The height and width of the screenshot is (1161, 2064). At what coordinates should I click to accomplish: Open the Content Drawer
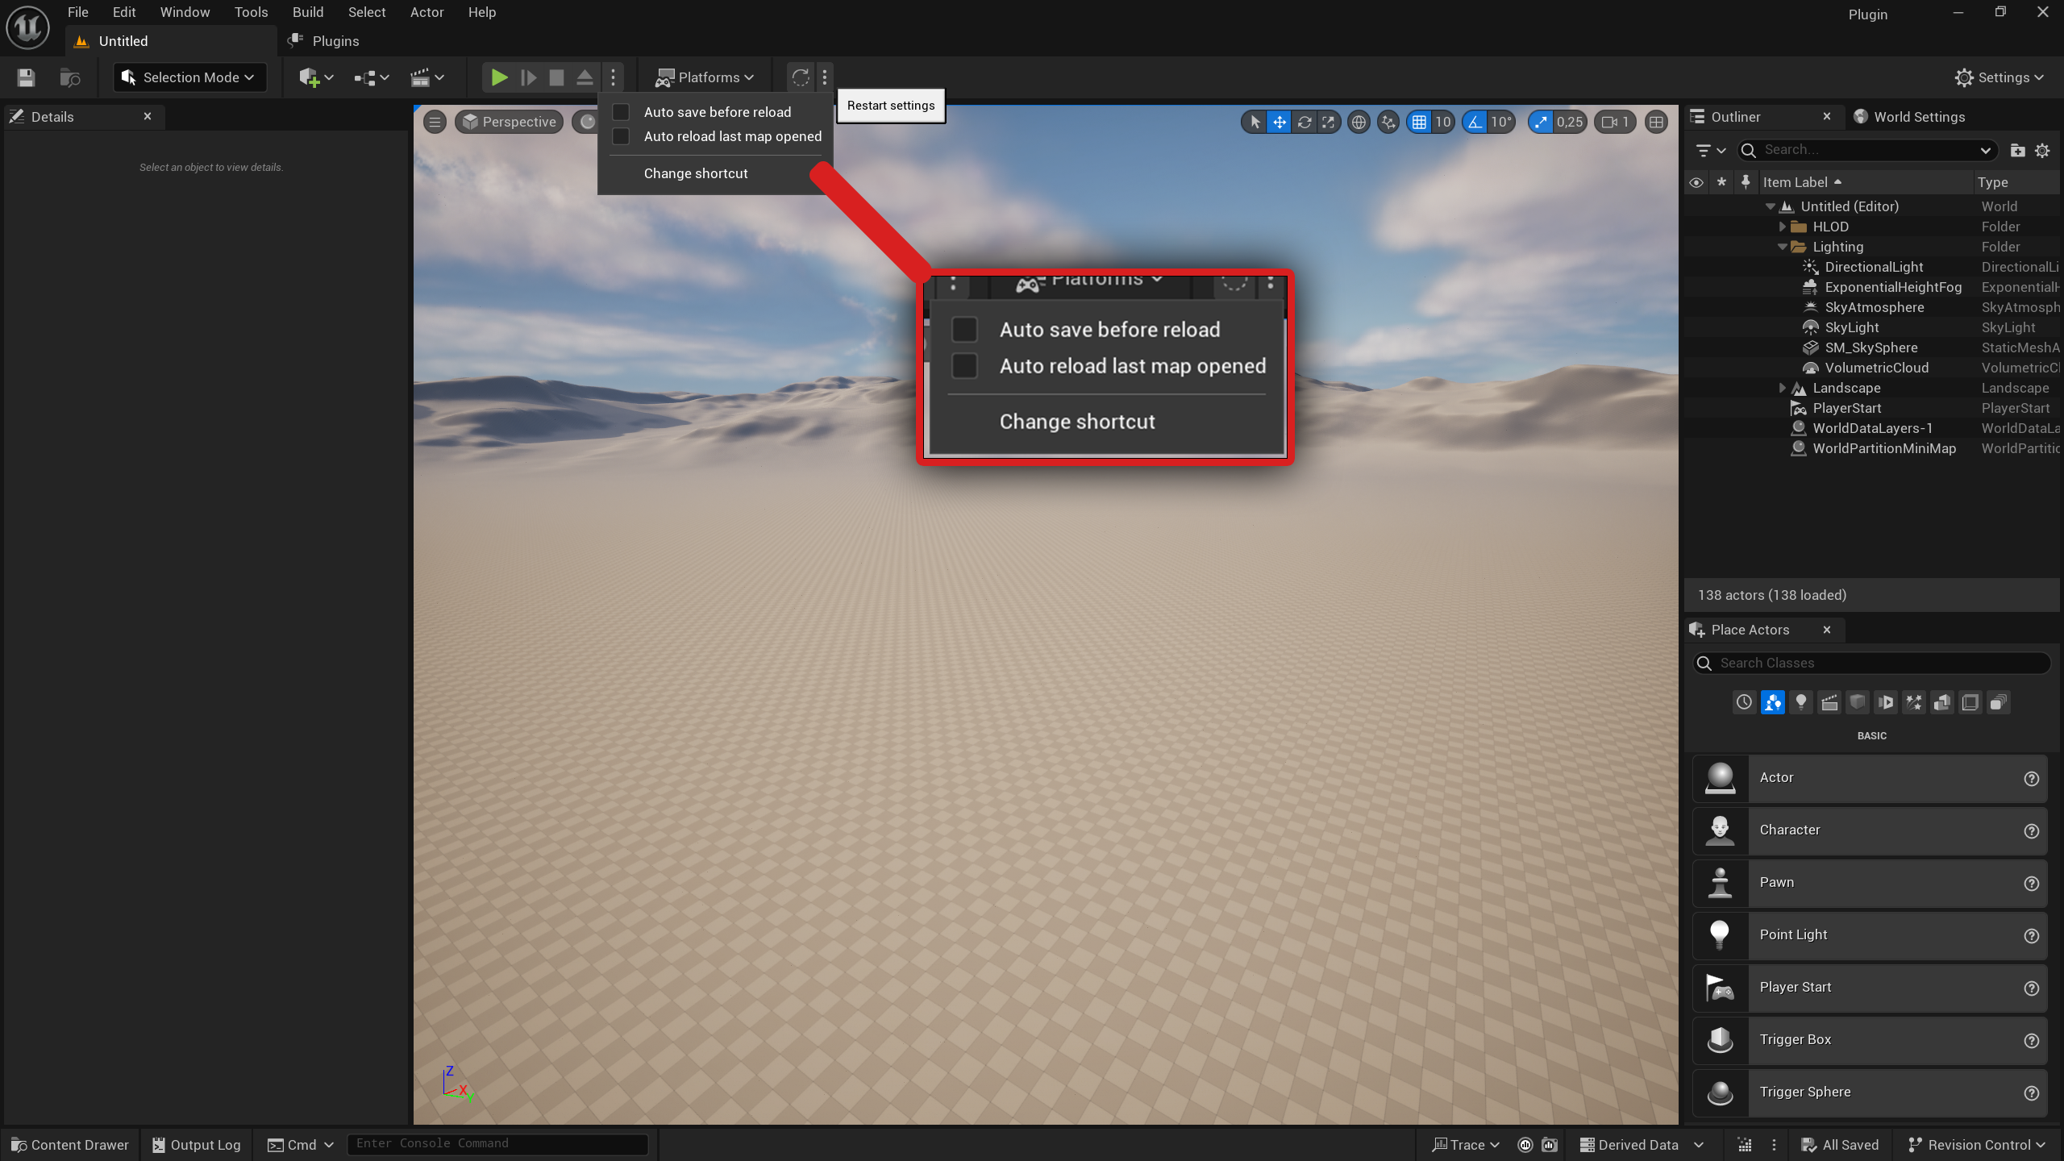coord(69,1144)
